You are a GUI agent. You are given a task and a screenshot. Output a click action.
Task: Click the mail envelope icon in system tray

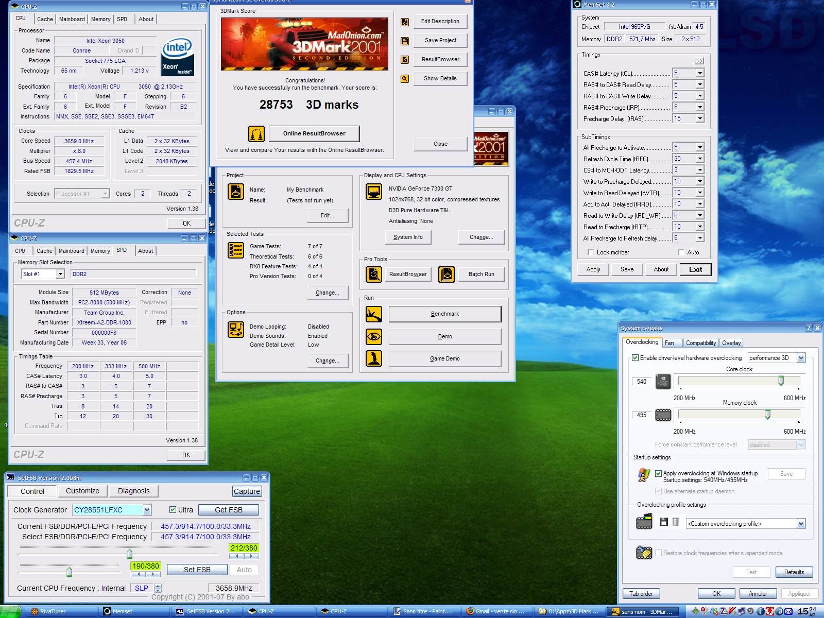point(788,611)
